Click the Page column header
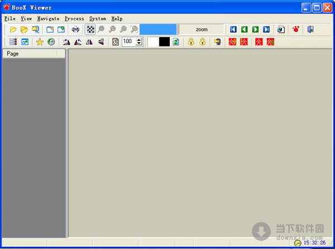The height and width of the screenshot is (249, 335). [29, 54]
